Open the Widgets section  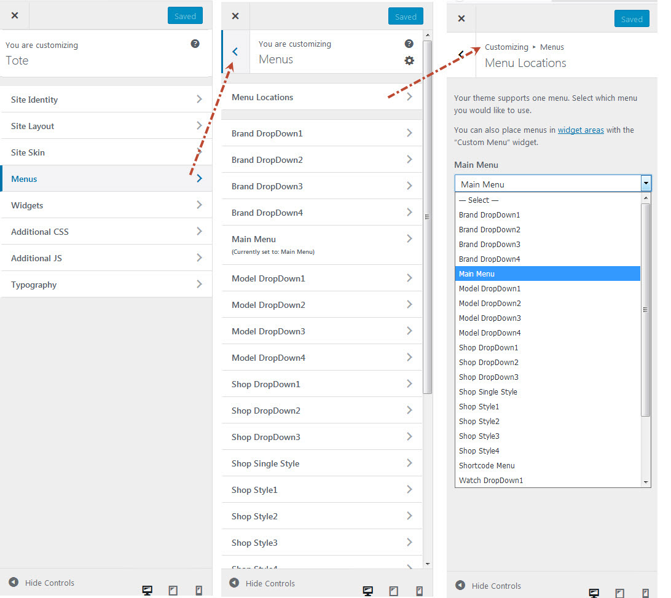coord(106,205)
